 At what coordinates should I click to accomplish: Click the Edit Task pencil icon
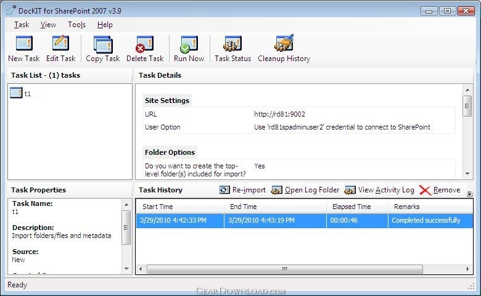pyautogui.click(x=60, y=43)
